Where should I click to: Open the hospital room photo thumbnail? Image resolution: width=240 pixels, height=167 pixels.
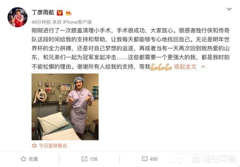65,107
